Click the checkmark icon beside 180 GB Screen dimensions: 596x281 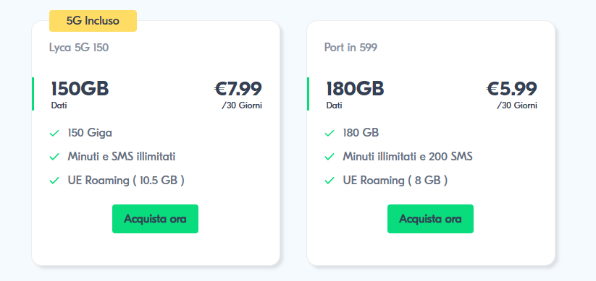(x=330, y=133)
